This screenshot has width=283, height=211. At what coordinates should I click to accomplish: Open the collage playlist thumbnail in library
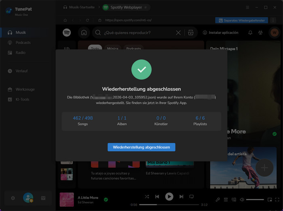[x=67, y=174]
